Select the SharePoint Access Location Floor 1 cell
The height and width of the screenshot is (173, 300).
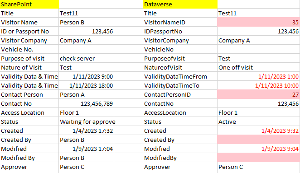click(x=86, y=113)
